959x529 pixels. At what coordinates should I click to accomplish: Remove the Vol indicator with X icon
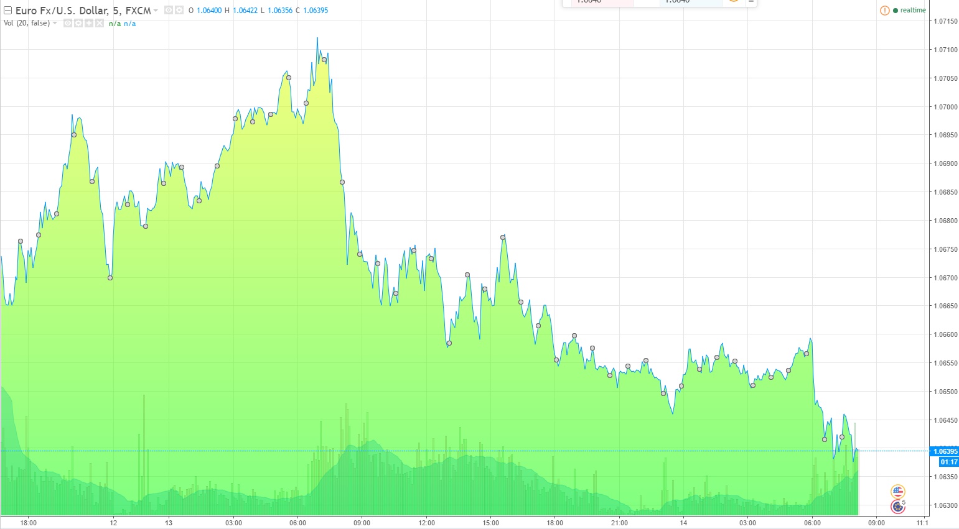(100, 24)
